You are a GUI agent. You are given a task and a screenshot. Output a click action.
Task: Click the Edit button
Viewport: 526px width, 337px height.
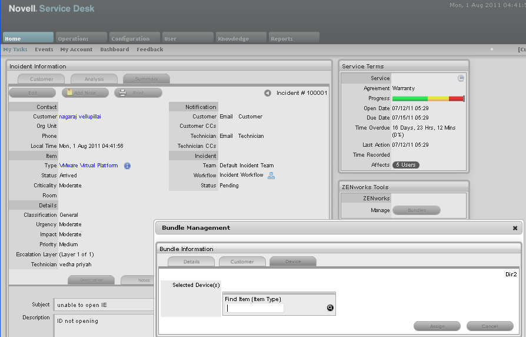[32, 92]
